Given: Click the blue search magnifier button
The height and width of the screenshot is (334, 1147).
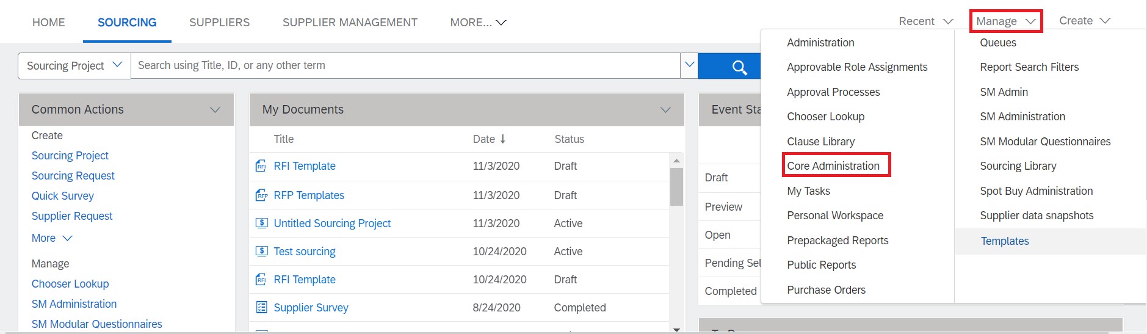Looking at the screenshot, I should click(x=739, y=67).
